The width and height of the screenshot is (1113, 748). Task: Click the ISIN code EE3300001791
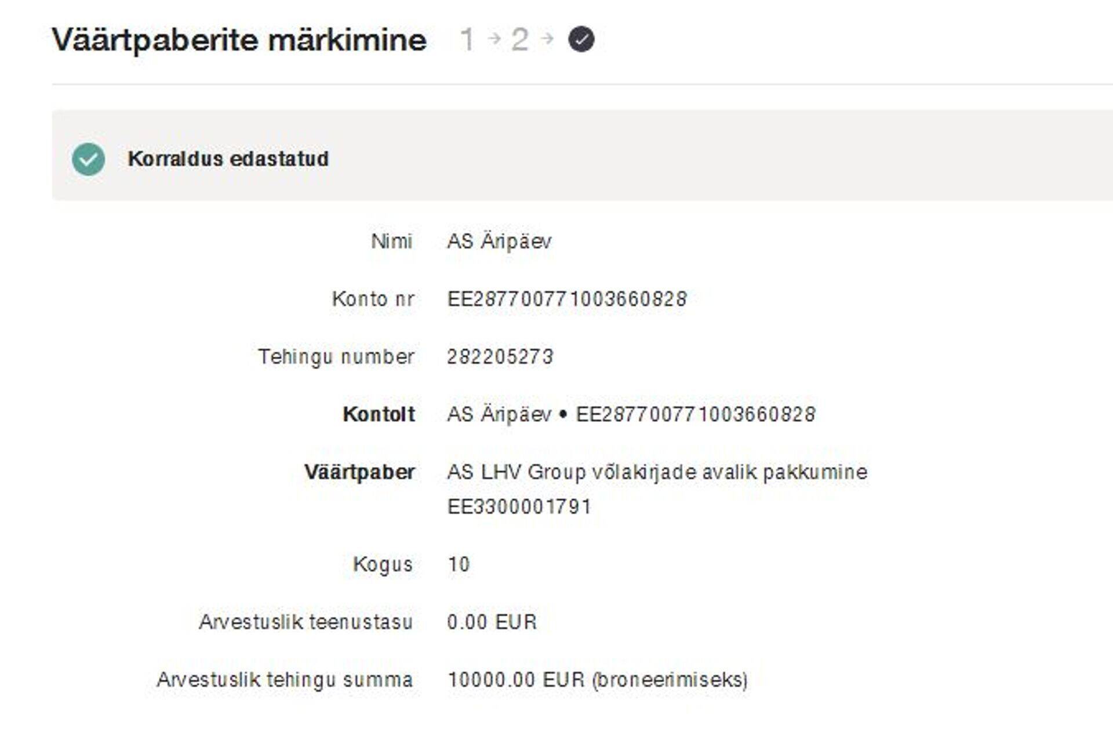(519, 507)
